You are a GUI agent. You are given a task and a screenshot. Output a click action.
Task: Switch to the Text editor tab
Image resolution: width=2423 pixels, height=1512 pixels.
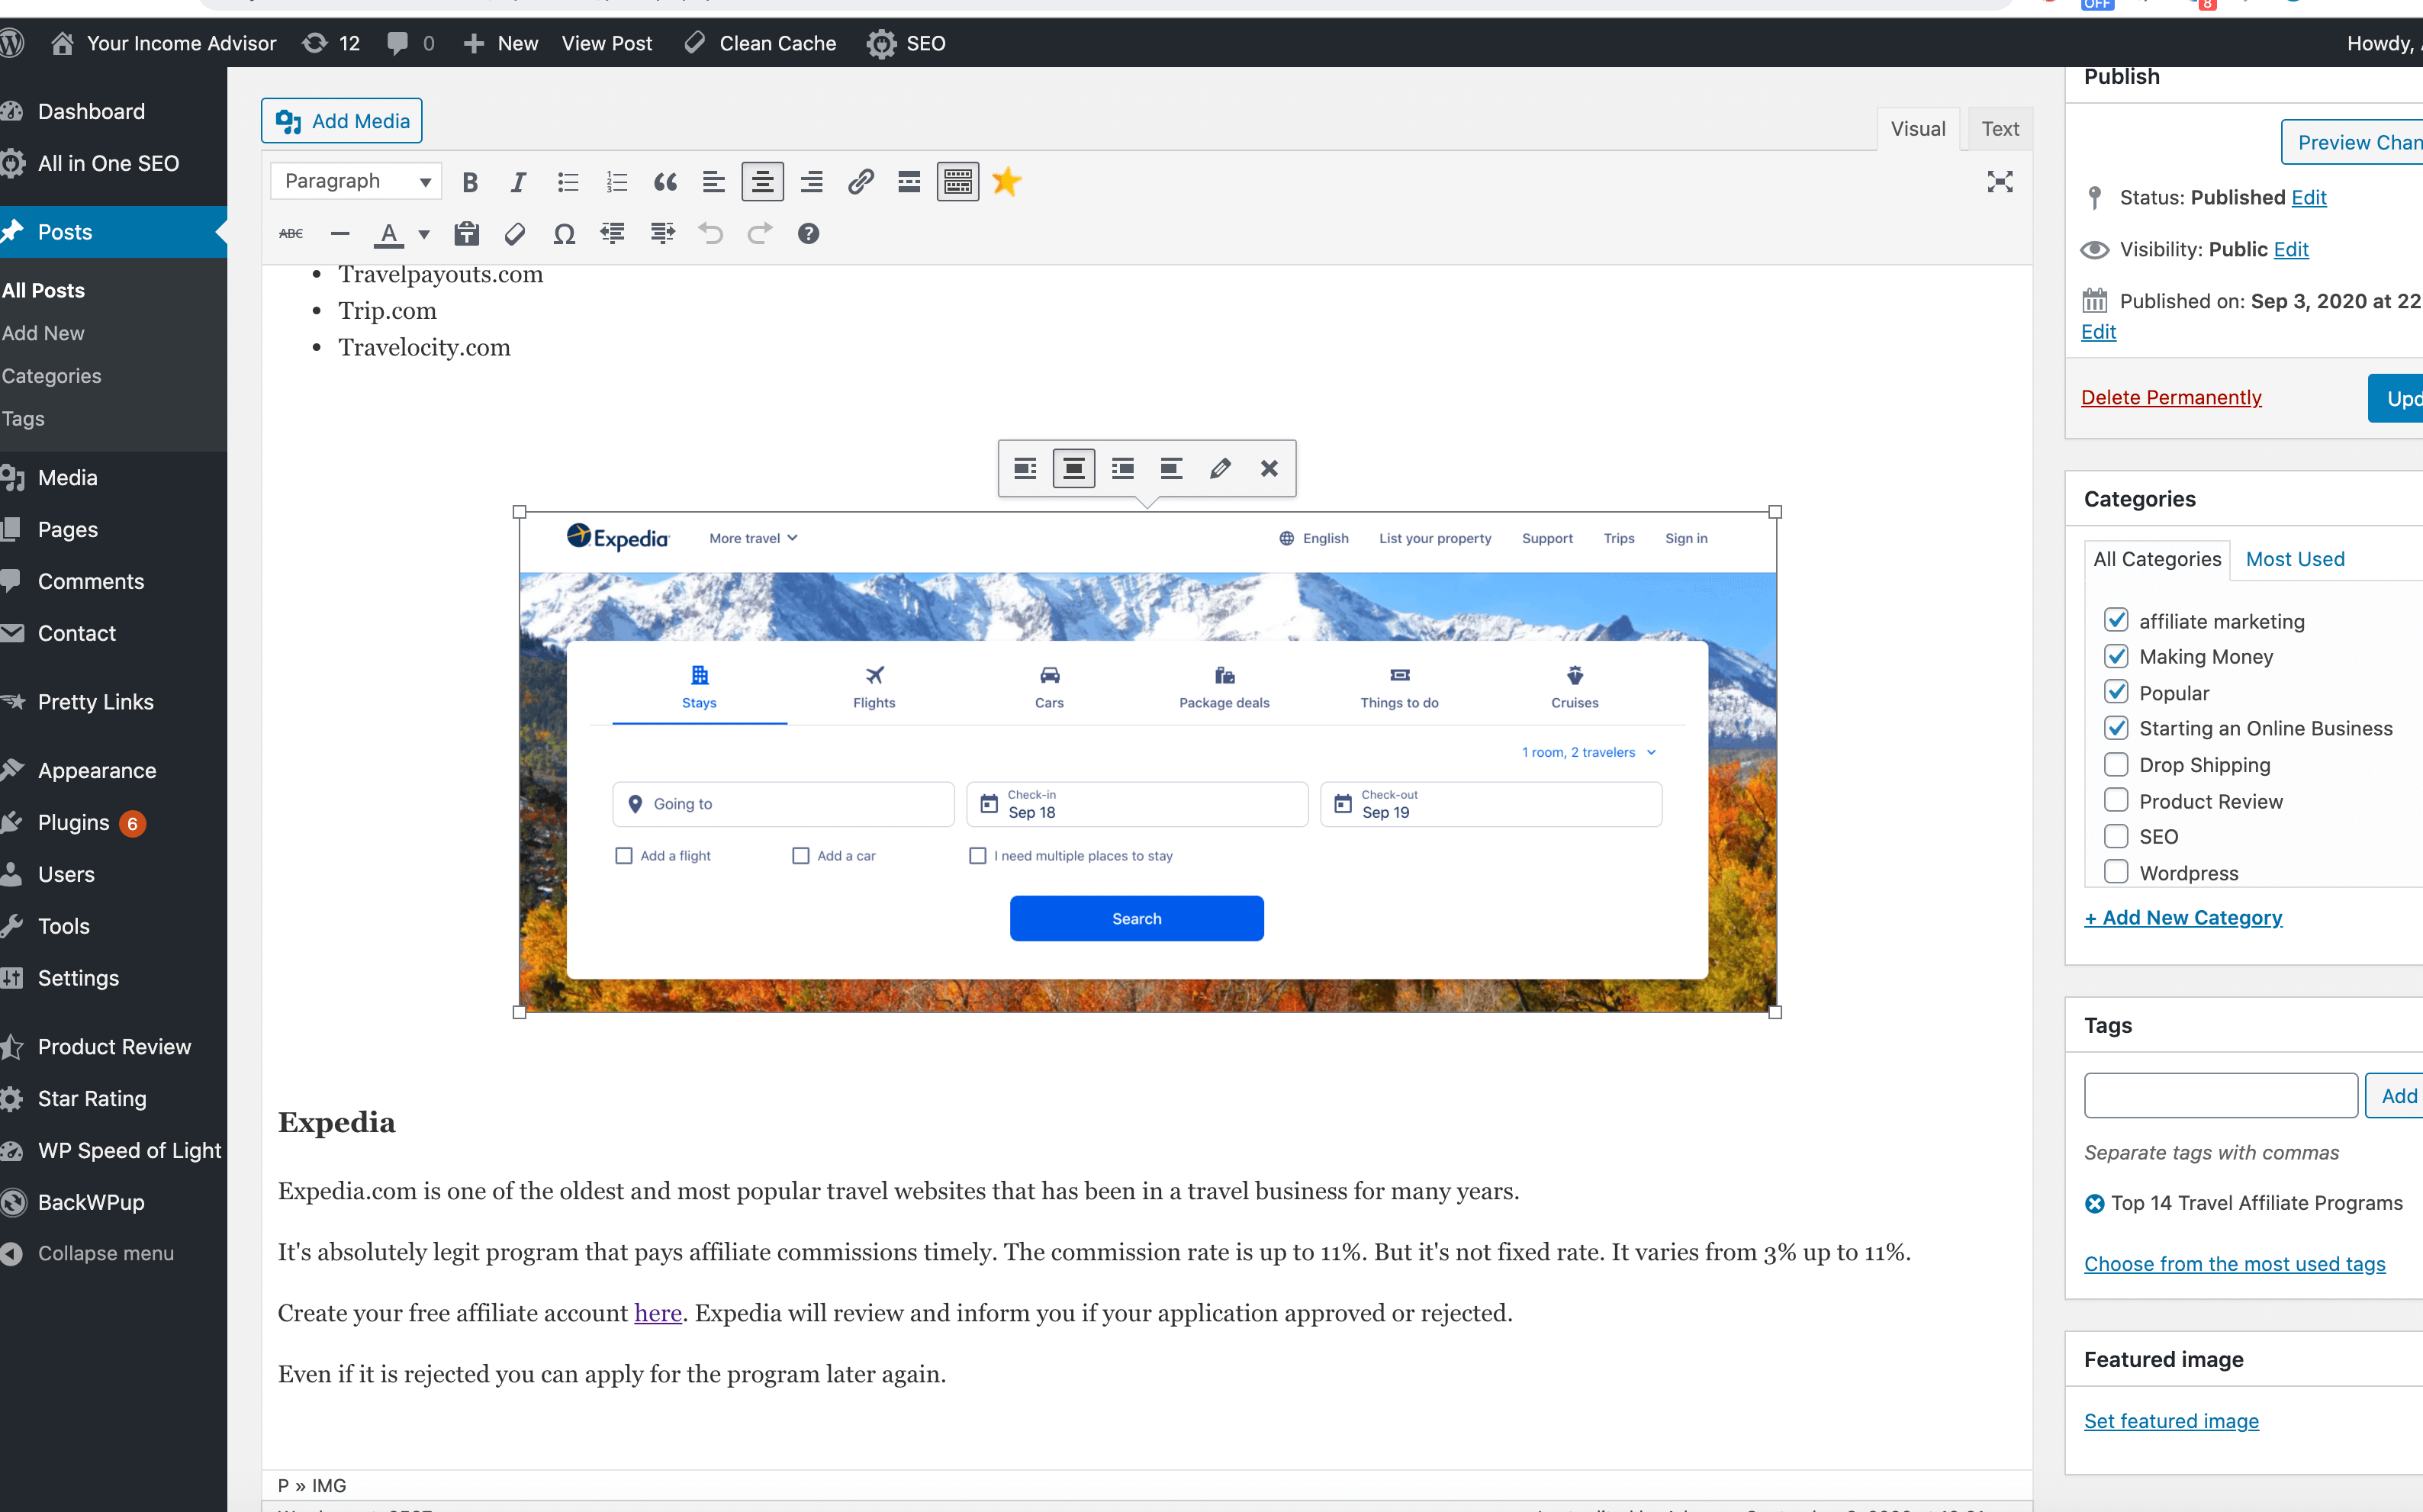[2000, 129]
